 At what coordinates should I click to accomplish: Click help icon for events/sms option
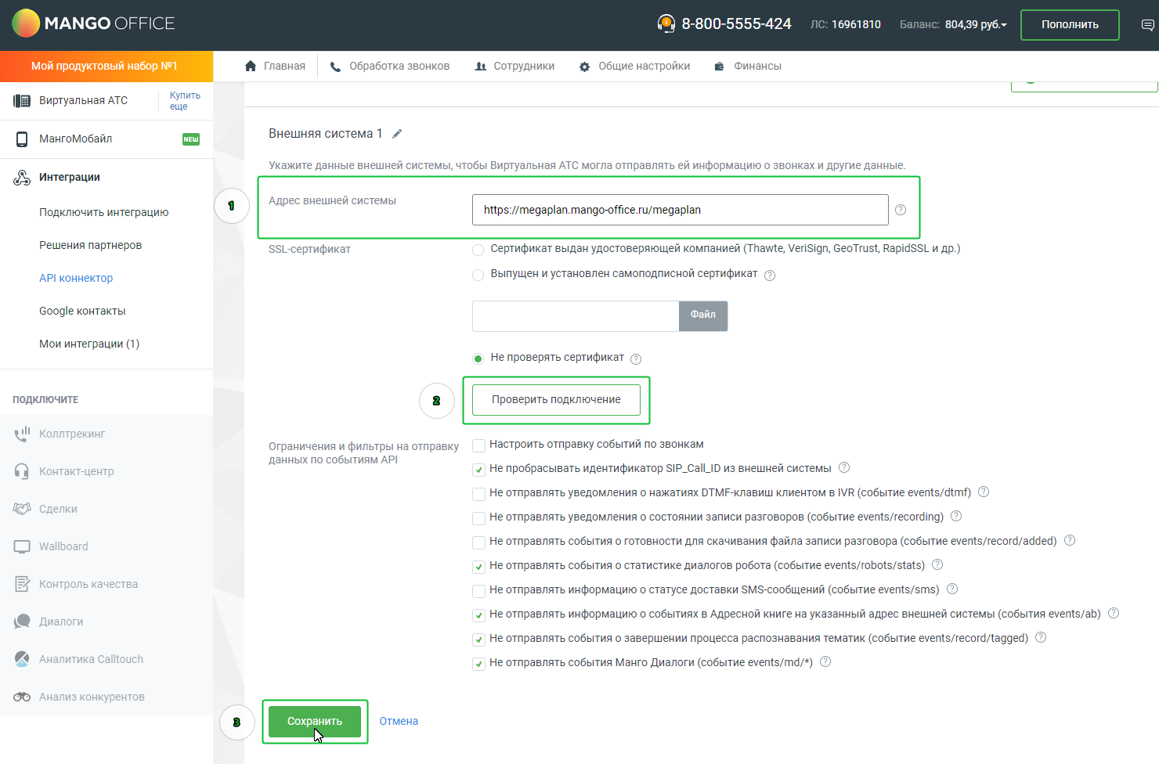click(952, 589)
